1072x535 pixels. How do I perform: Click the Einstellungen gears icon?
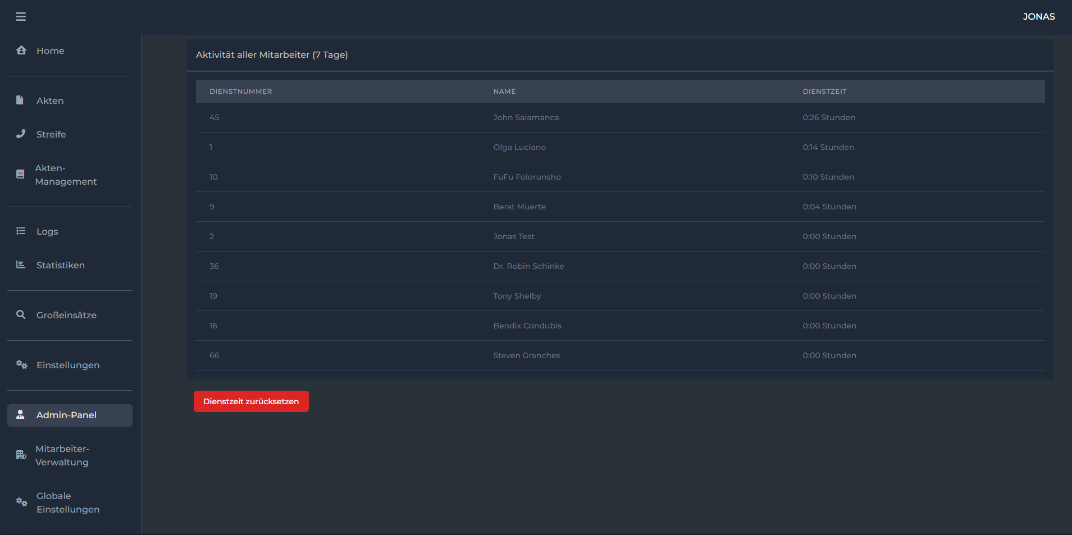21,364
